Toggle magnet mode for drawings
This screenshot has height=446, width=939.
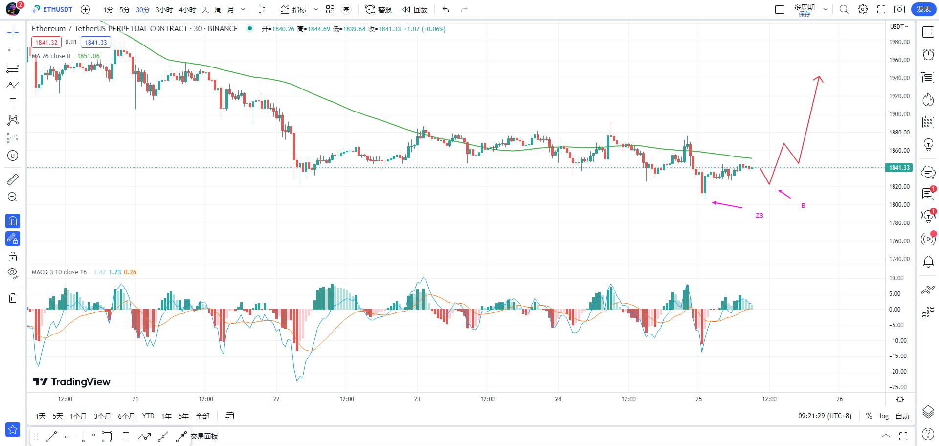(13, 221)
